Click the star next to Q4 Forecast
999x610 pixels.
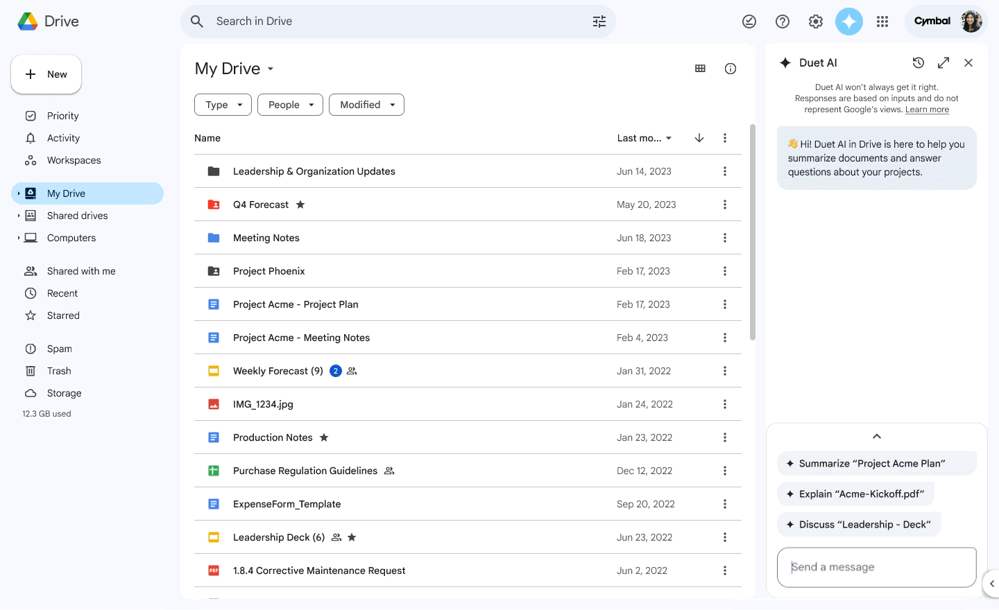[300, 204]
